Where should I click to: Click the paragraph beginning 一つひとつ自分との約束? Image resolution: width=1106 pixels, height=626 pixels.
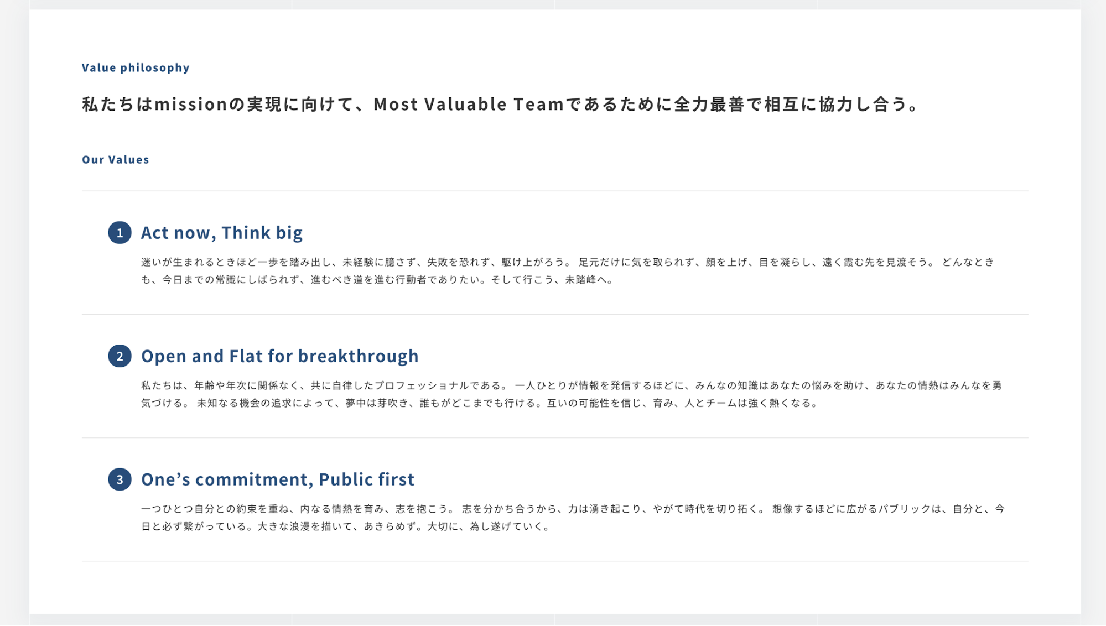tap(573, 518)
